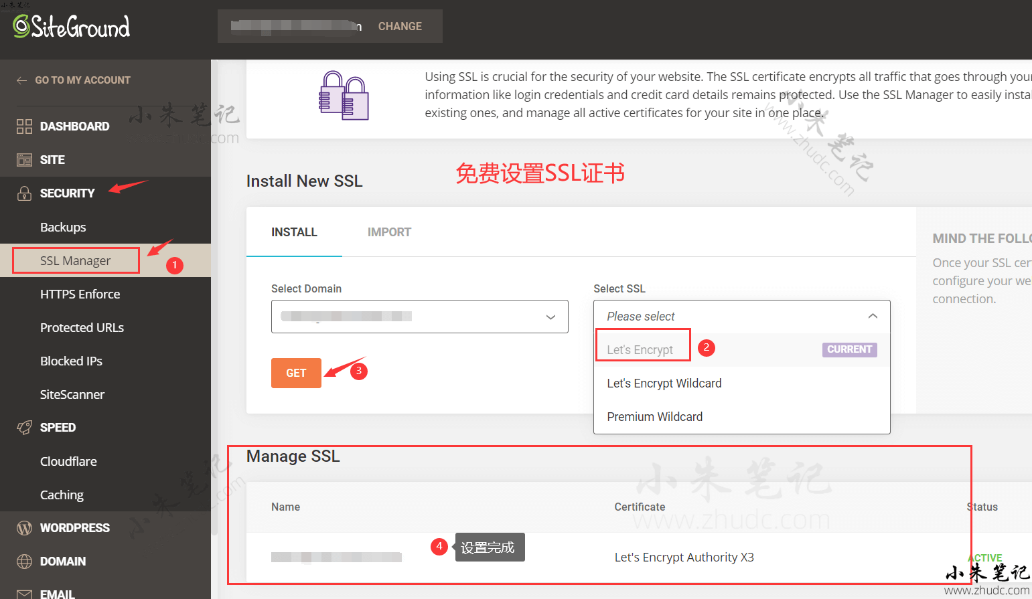1032x599 pixels.
Task: Open Cloudflare page
Action: (x=68, y=462)
